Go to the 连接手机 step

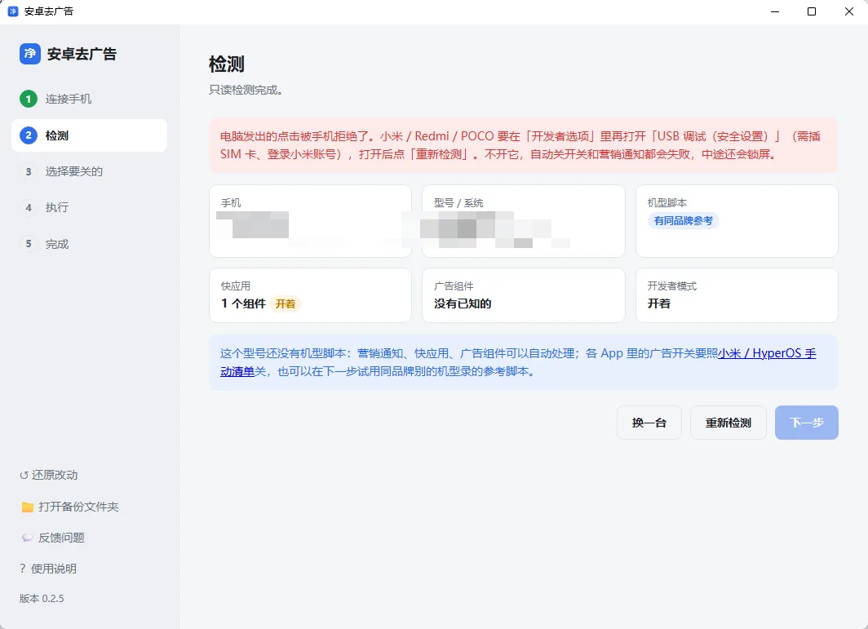tap(89, 99)
